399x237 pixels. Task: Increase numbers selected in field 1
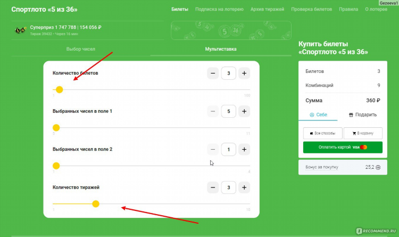(244, 111)
